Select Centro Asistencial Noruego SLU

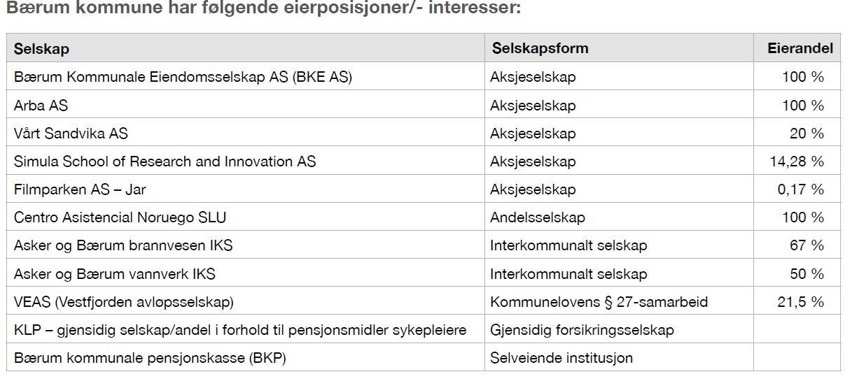(120, 217)
